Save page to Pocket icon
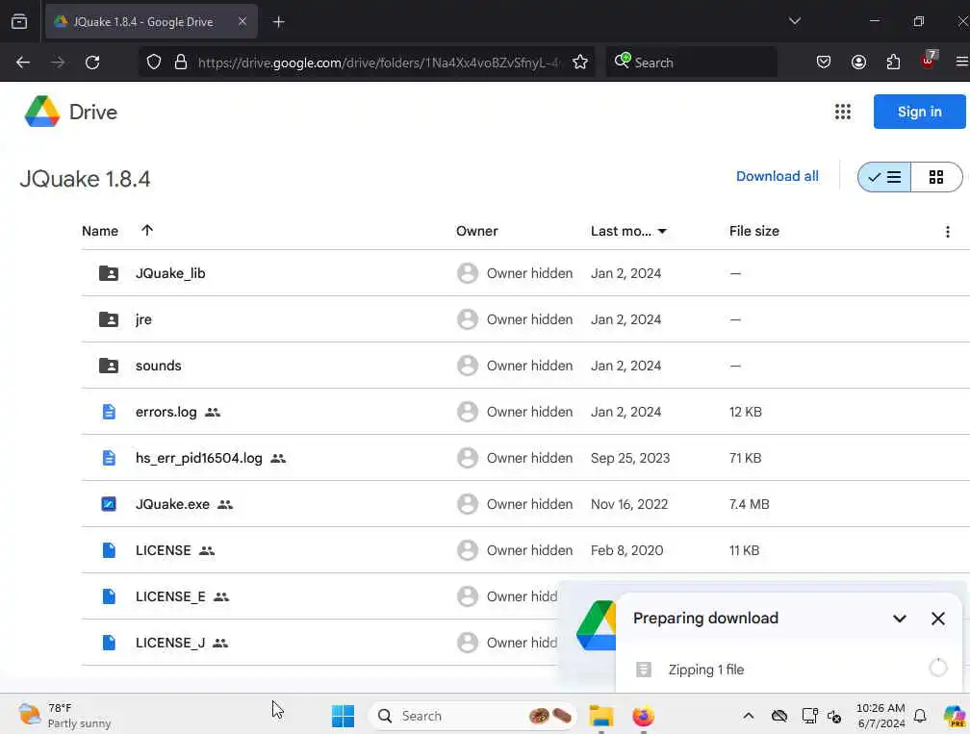 pyautogui.click(x=824, y=62)
